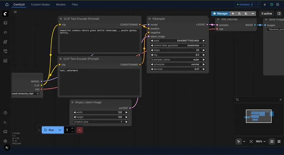Open minimap settings sliders icon

(x=237, y=100)
